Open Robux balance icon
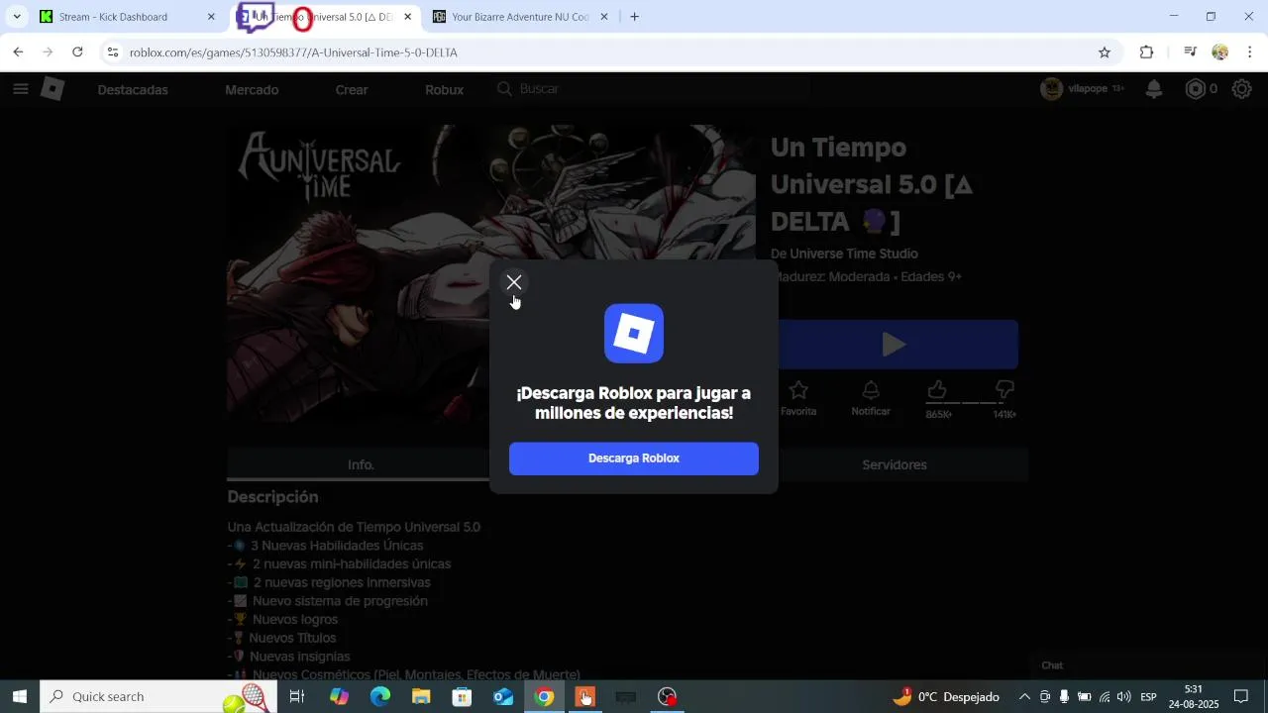 pos(1196,89)
